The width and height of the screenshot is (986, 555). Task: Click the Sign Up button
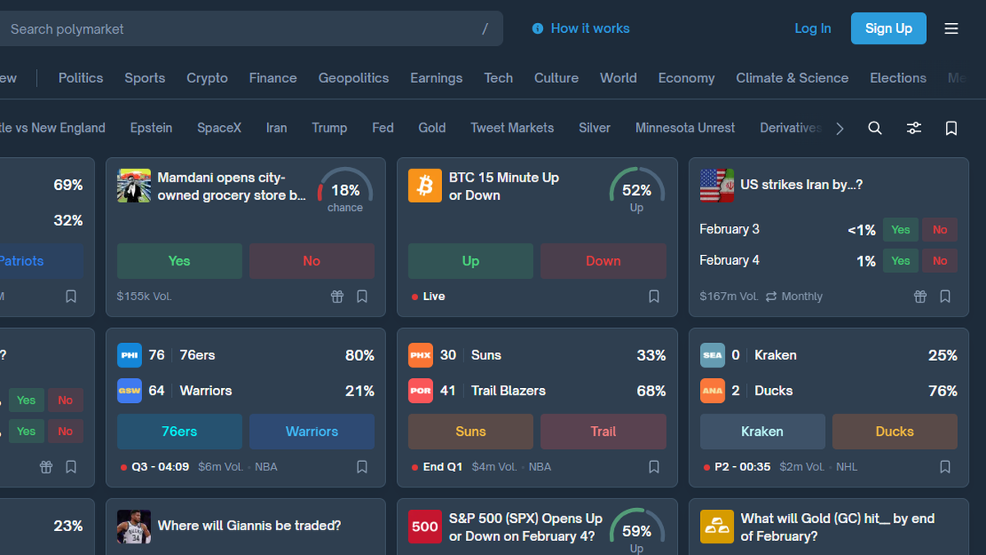pyautogui.click(x=888, y=28)
